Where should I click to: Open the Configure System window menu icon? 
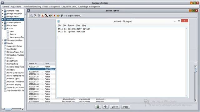[2, 3]
